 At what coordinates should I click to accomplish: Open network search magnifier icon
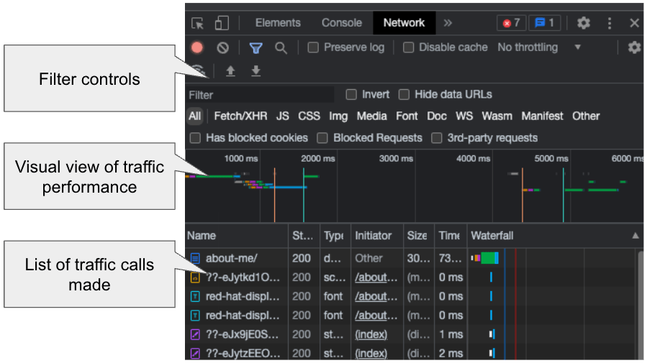[281, 47]
